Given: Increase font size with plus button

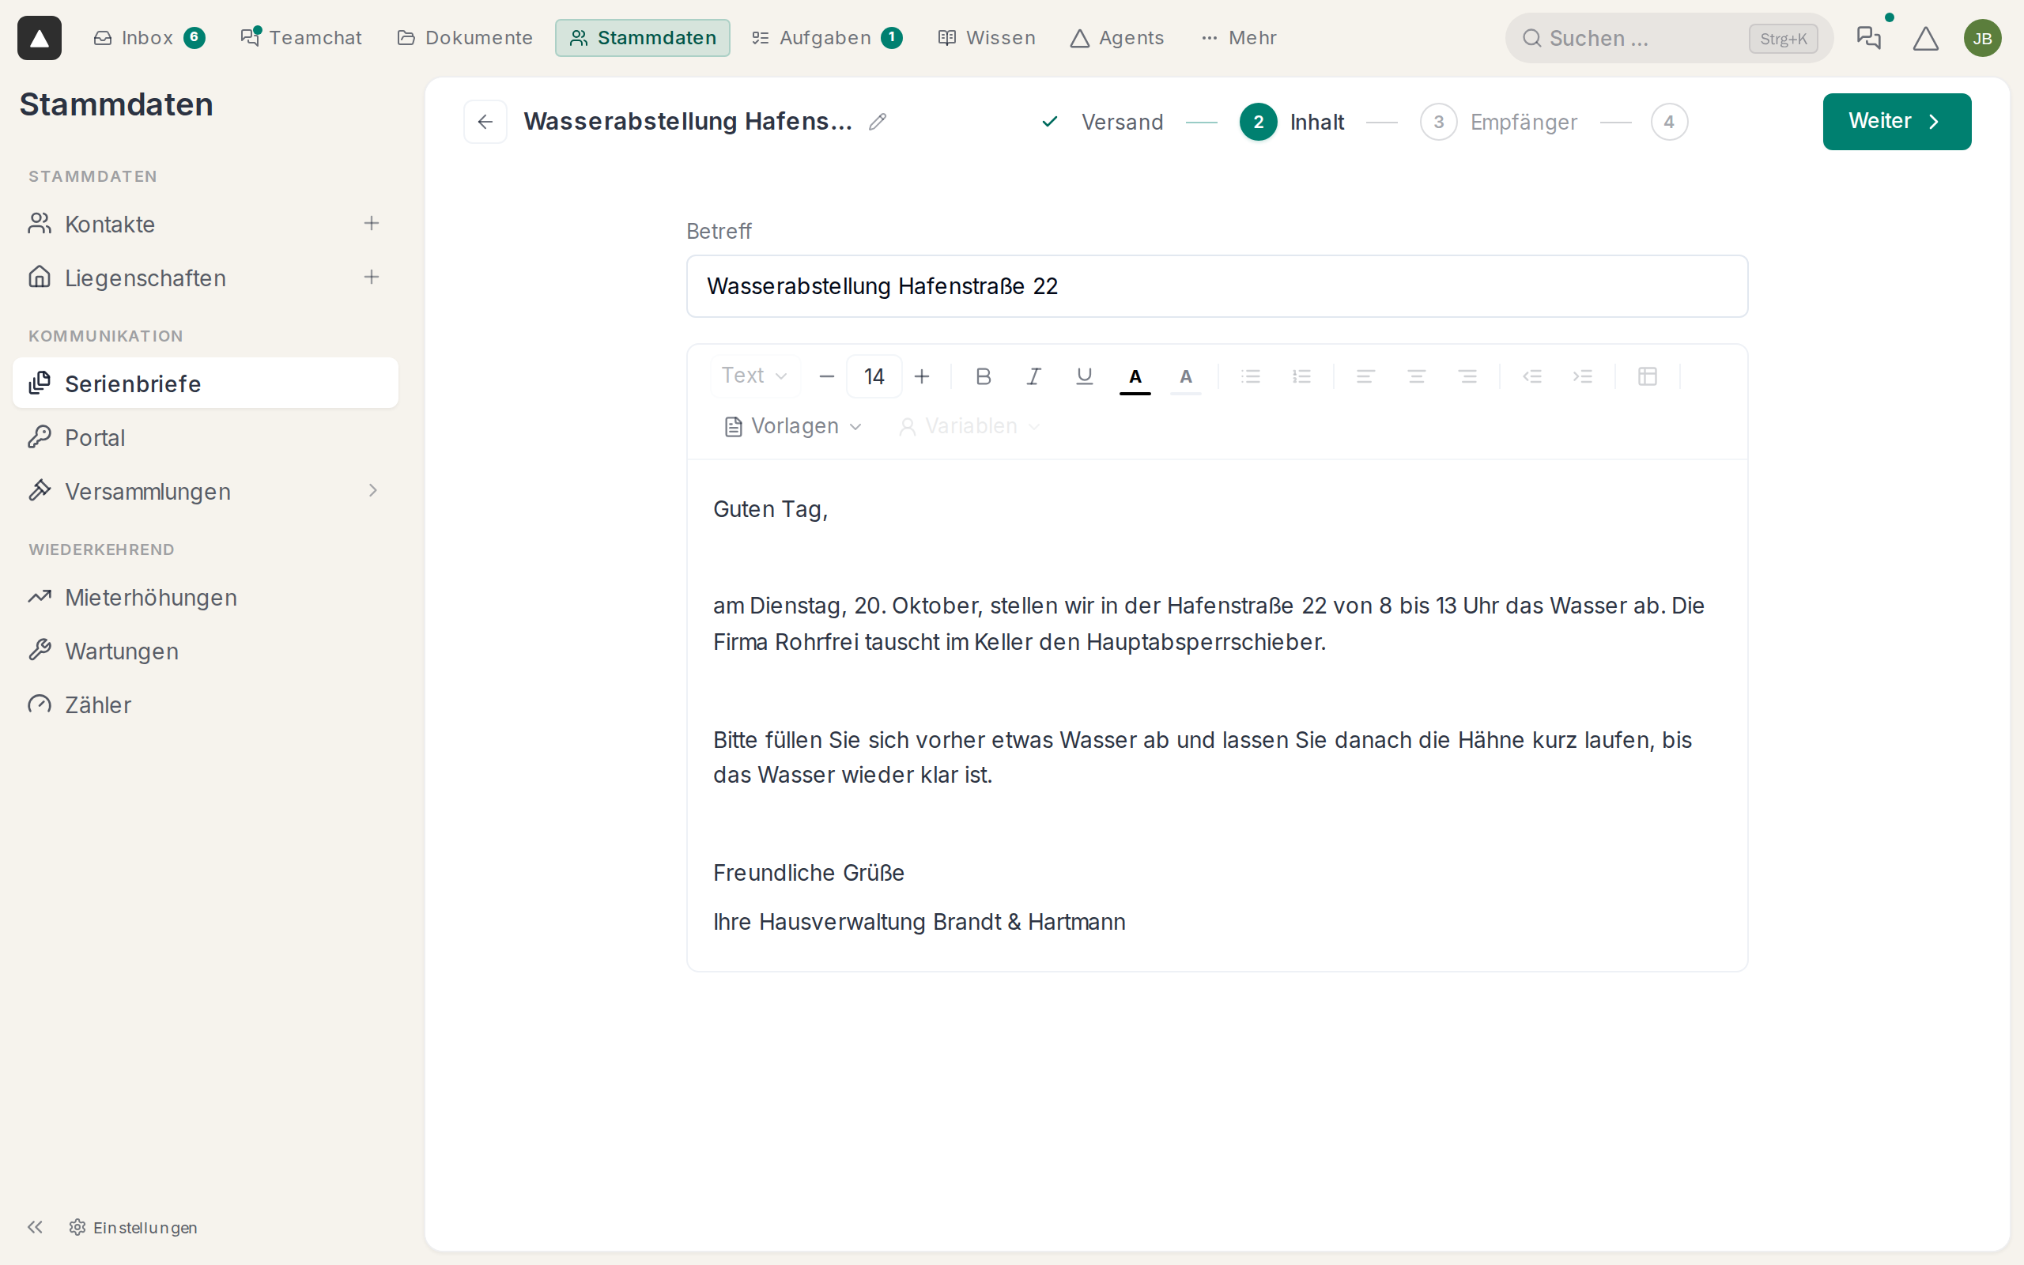Looking at the screenshot, I should [x=922, y=376].
